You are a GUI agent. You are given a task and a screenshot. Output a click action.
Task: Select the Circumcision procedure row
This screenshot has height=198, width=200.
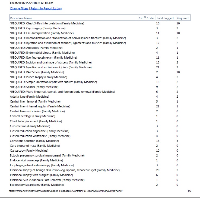click(x=30, y=126)
